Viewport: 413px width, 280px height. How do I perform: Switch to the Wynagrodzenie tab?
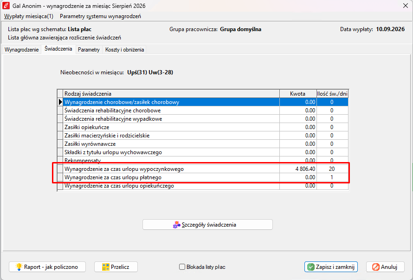pos(22,50)
